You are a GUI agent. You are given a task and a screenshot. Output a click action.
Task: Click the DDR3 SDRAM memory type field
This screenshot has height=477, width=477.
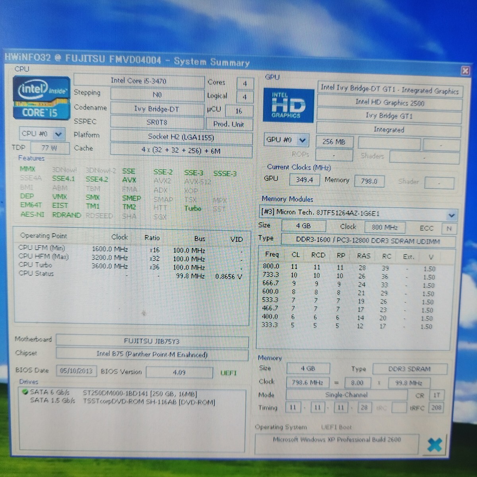pos(409,369)
